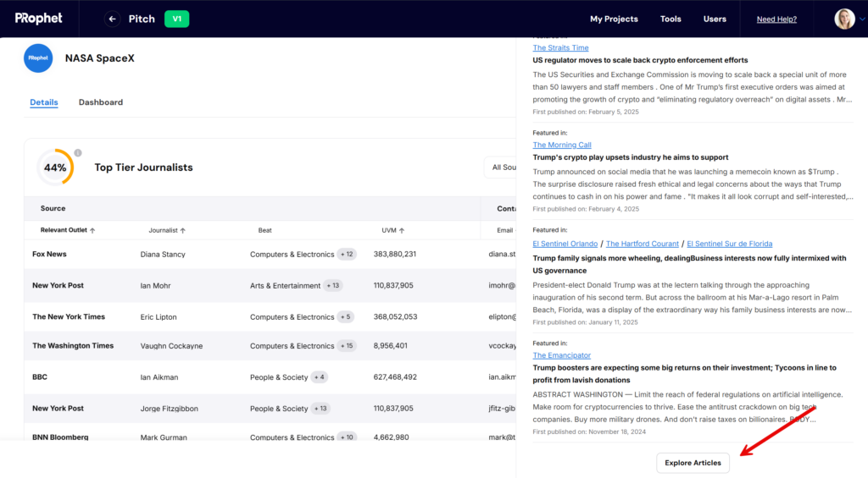This screenshot has height=478, width=868.
Task: Click the Fox News outlet cell
Action: pyautogui.click(x=49, y=254)
